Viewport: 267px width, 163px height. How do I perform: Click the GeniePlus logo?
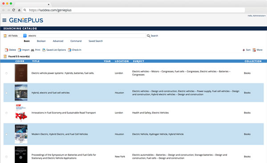click(x=26, y=20)
